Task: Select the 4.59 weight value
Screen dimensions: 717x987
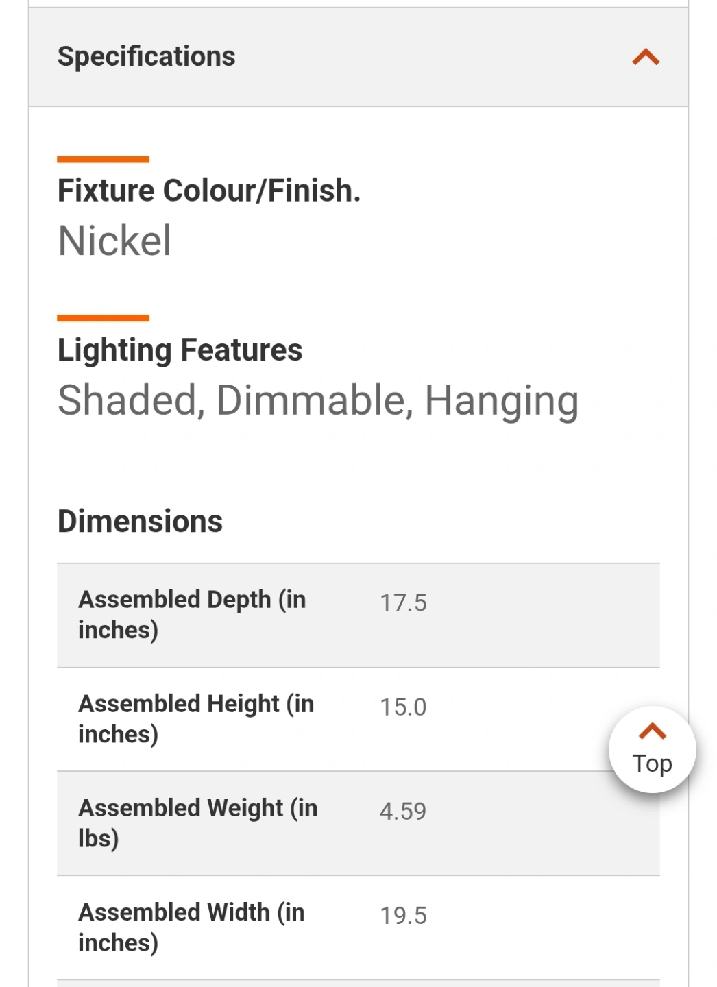Action: [403, 812]
